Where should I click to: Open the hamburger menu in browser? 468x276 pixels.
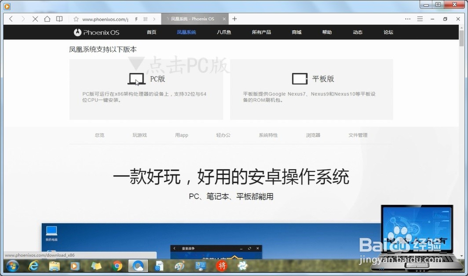tap(420, 19)
